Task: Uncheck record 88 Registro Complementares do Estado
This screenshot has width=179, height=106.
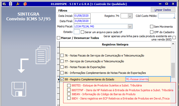Action: tap(62, 79)
